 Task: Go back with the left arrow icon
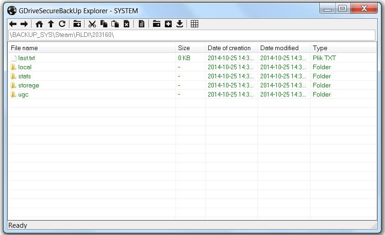(13, 24)
